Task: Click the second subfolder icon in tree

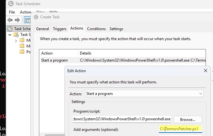Action: click(x=22, y=46)
